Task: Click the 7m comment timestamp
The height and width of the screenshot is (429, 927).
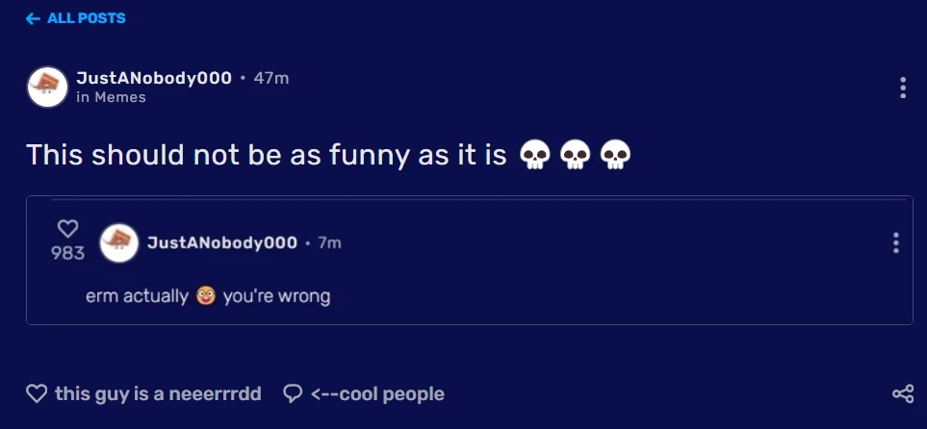Action: pos(329,242)
